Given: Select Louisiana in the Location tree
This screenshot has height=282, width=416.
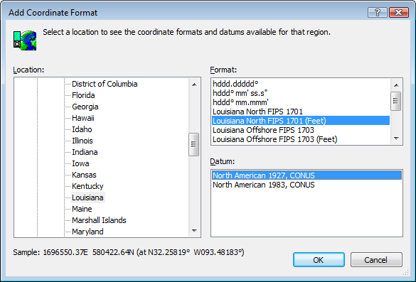Looking at the screenshot, I should (x=87, y=197).
